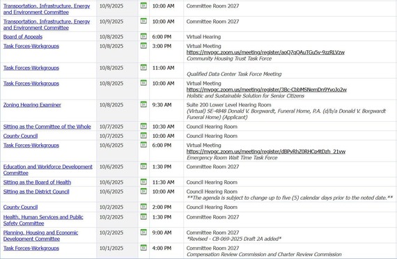Calendar icon for Sitting as the Board of Health
Screen dimensions: 397x259
click(x=143, y=182)
